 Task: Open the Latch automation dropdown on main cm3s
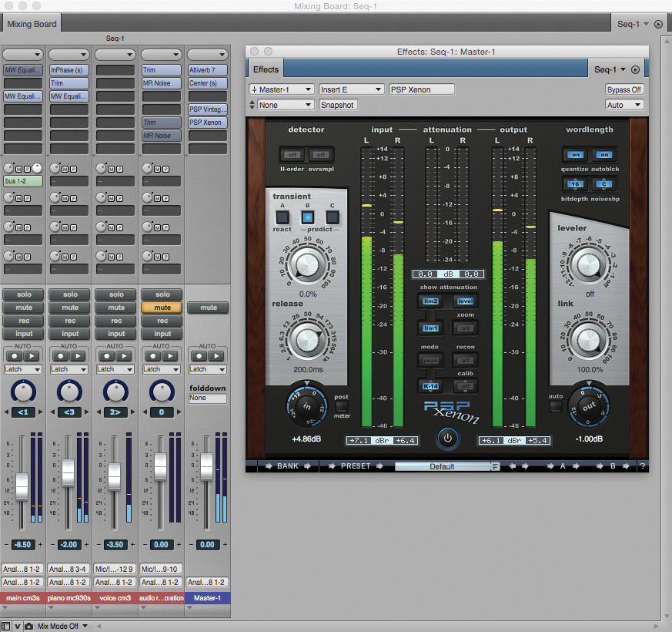23,369
